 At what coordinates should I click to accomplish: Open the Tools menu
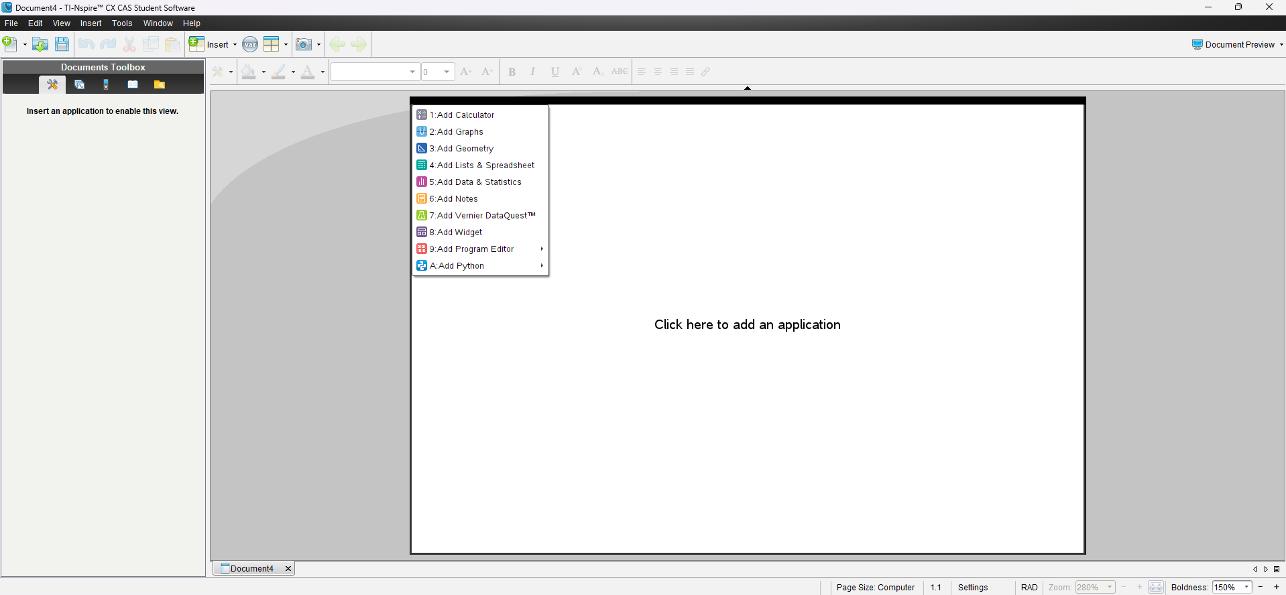(x=121, y=23)
